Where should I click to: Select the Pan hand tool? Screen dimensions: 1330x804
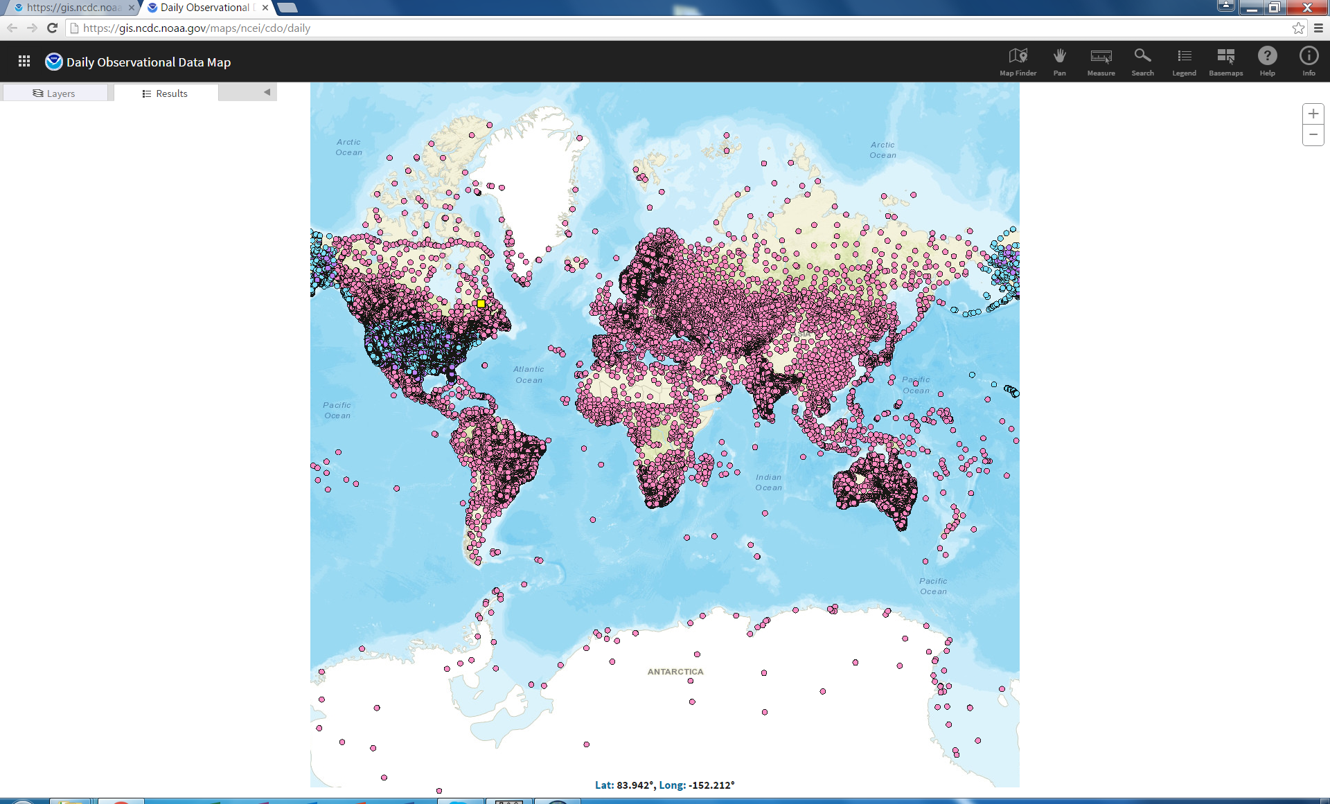1059,60
